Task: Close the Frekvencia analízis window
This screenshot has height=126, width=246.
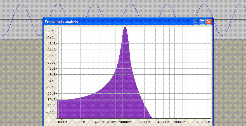Action: (209, 21)
